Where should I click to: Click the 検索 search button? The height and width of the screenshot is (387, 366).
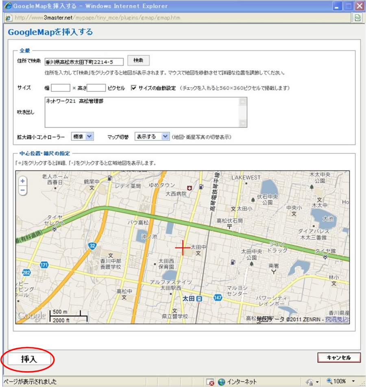(138, 61)
